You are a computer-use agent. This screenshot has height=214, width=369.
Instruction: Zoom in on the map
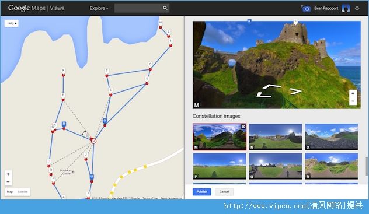tap(8, 174)
